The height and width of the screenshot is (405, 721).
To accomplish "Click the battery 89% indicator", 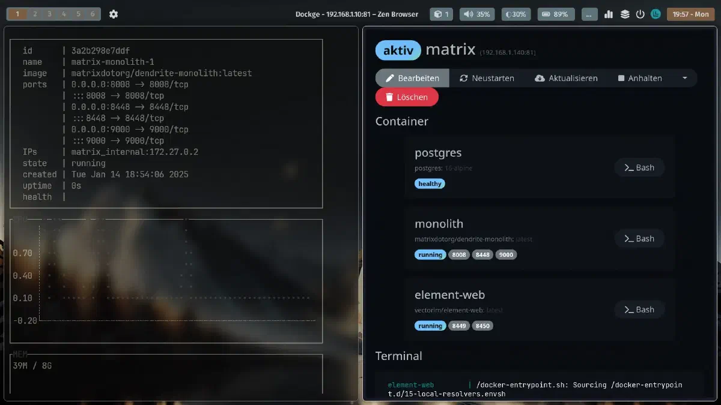I will coord(556,14).
